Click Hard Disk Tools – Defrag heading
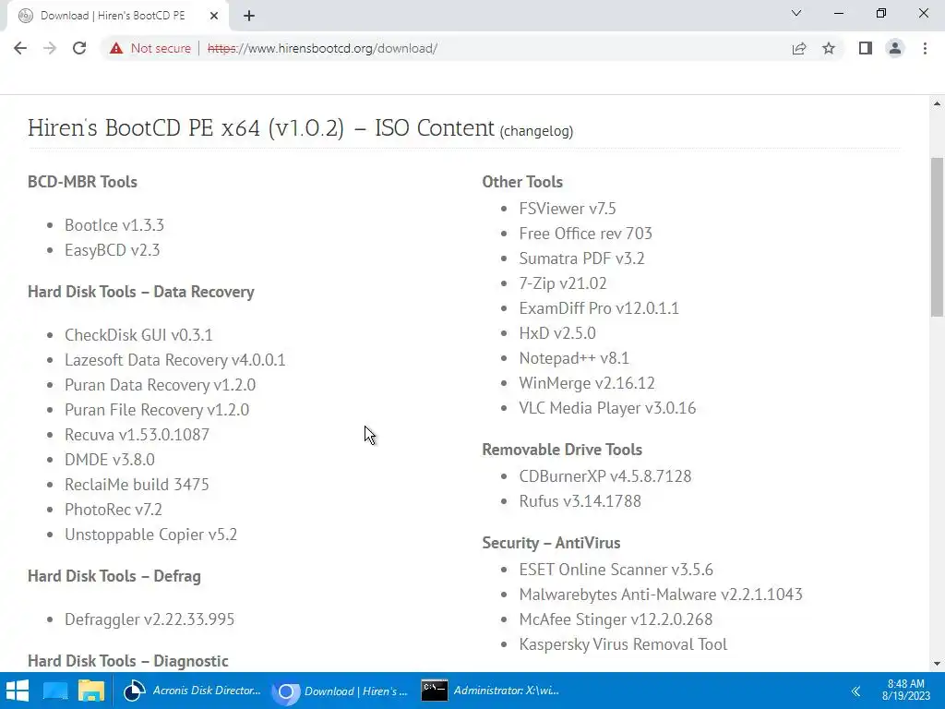 pos(114,576)
